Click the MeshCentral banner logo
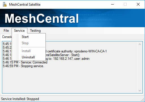This screenshot has height=102, width=145. coord(42,18)
